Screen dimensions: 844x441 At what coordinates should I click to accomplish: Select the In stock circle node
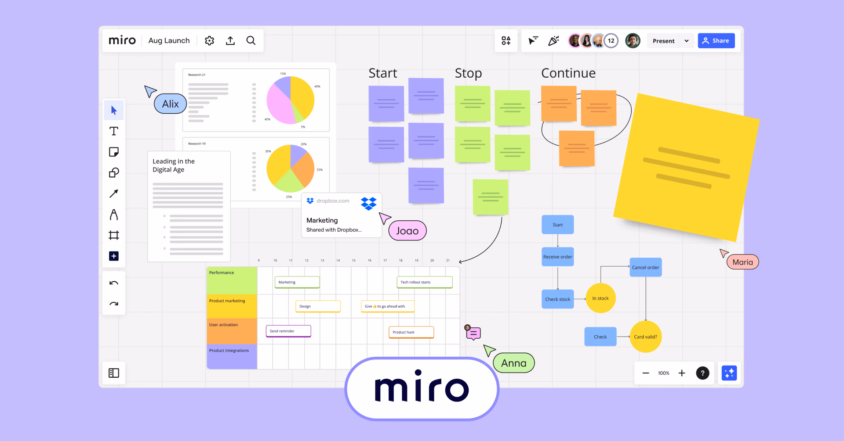point(600,298)
